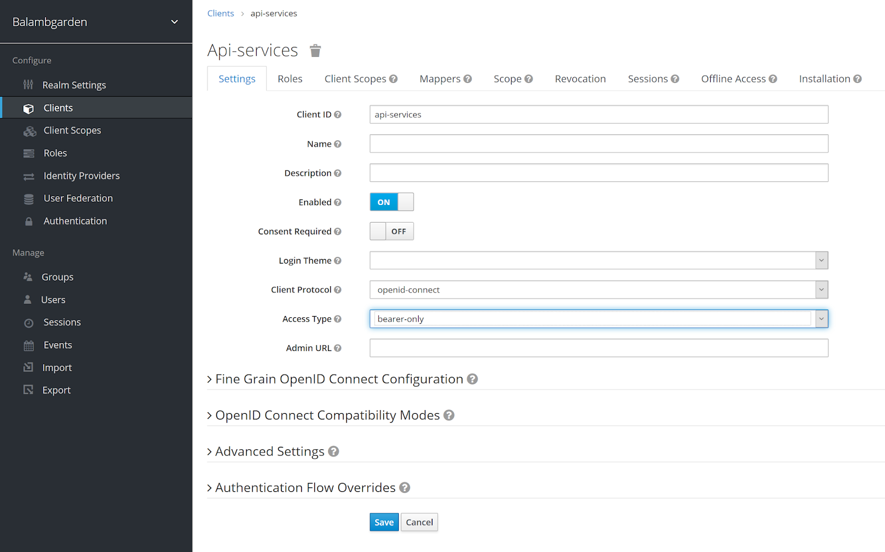Click the Save button
The height and width of the screenshot is (552, 885).
(x=384, y=522)
